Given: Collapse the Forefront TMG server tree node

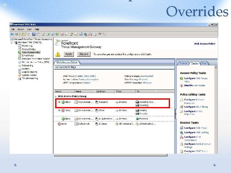Looking at the screenshot, I should pos(12,43).
